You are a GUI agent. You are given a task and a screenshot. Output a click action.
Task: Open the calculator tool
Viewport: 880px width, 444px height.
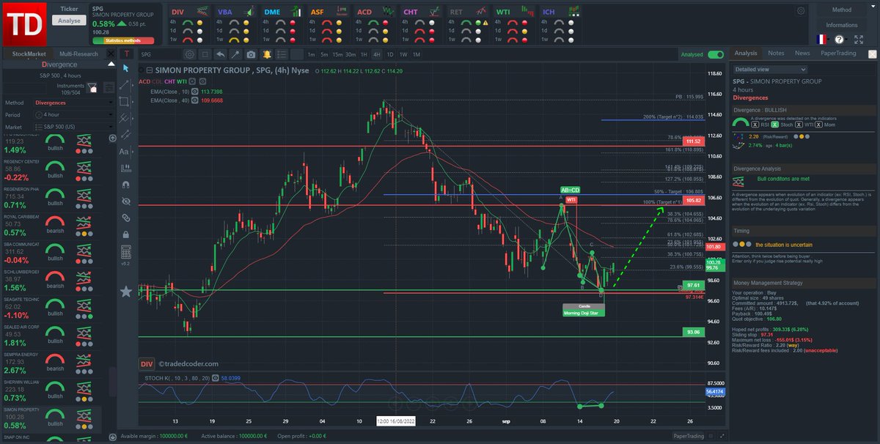(x=126, y=253)
